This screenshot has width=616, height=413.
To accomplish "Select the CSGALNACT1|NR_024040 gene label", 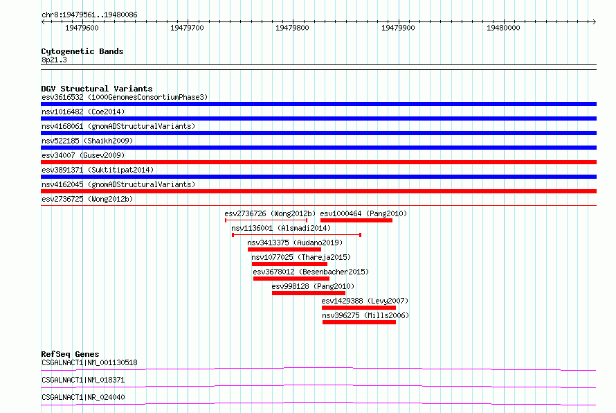I will (83, 397).
